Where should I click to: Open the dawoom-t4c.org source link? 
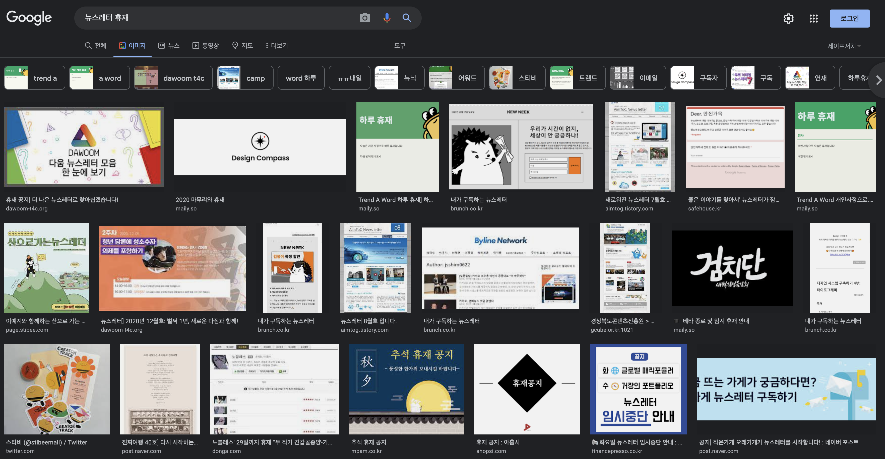pos(27,208)
